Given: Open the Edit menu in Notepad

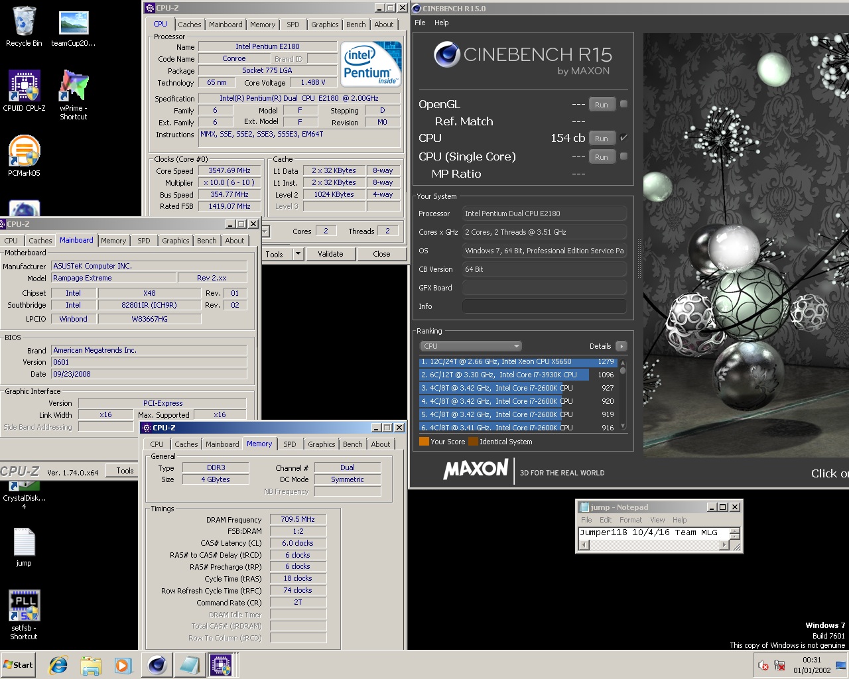Looking at the screenshot, I should click(606, 520).
